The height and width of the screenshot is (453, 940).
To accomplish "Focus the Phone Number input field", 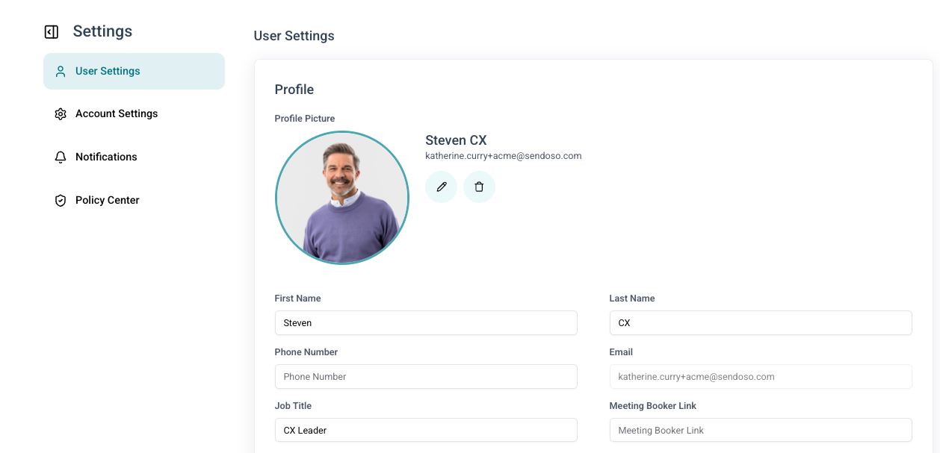I will 426,376.
